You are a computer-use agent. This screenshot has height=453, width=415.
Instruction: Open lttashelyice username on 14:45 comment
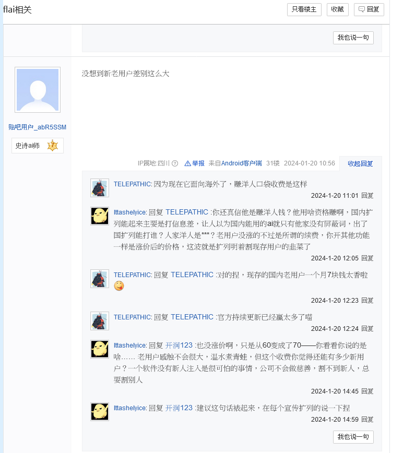point(130,345)
